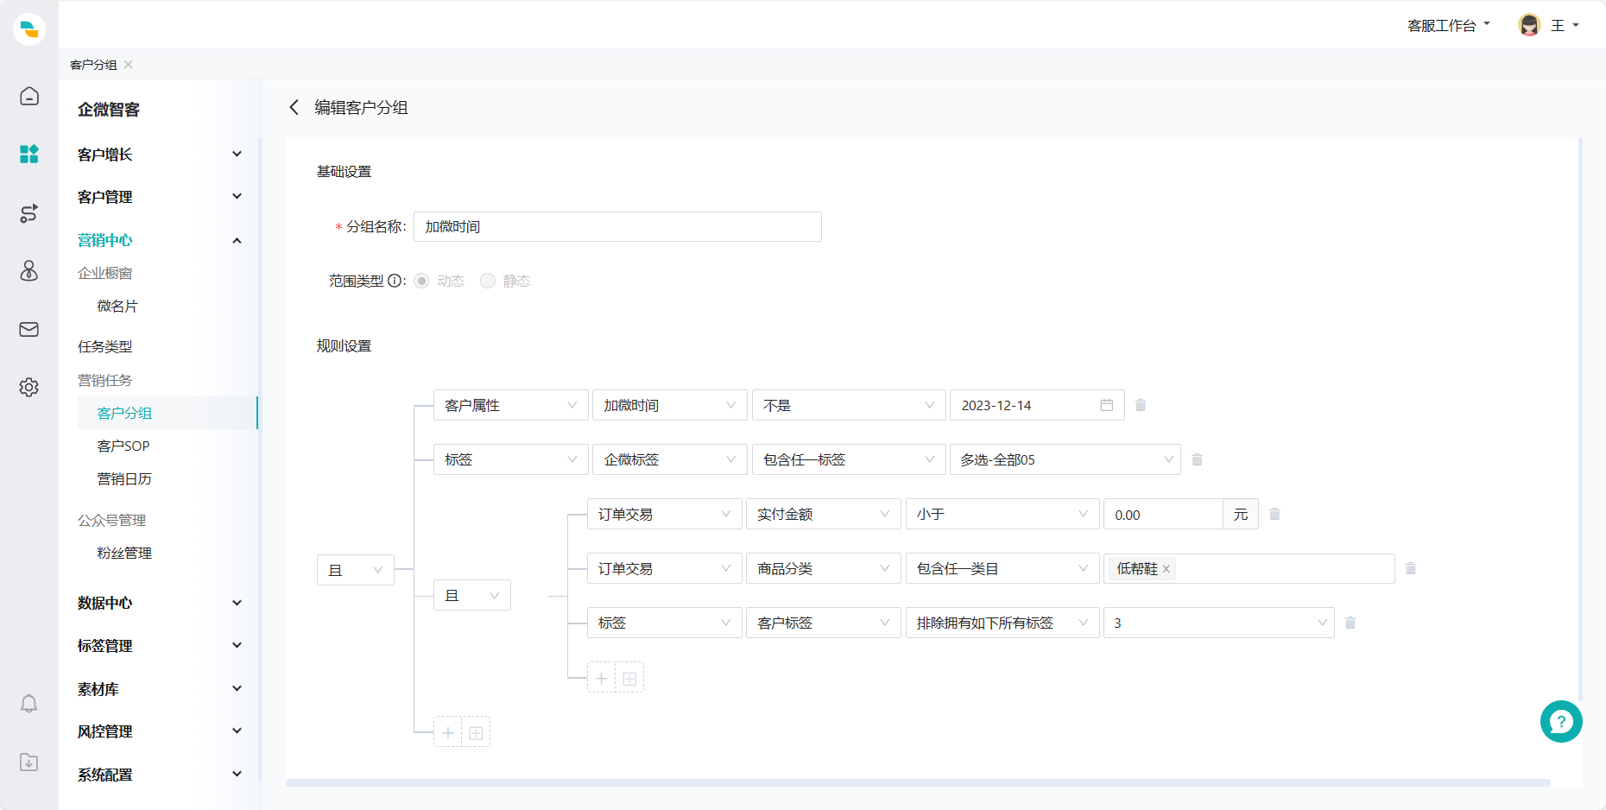Delete the 实付金额 rule row
1606x810 pixels.
coord(1274,514)
